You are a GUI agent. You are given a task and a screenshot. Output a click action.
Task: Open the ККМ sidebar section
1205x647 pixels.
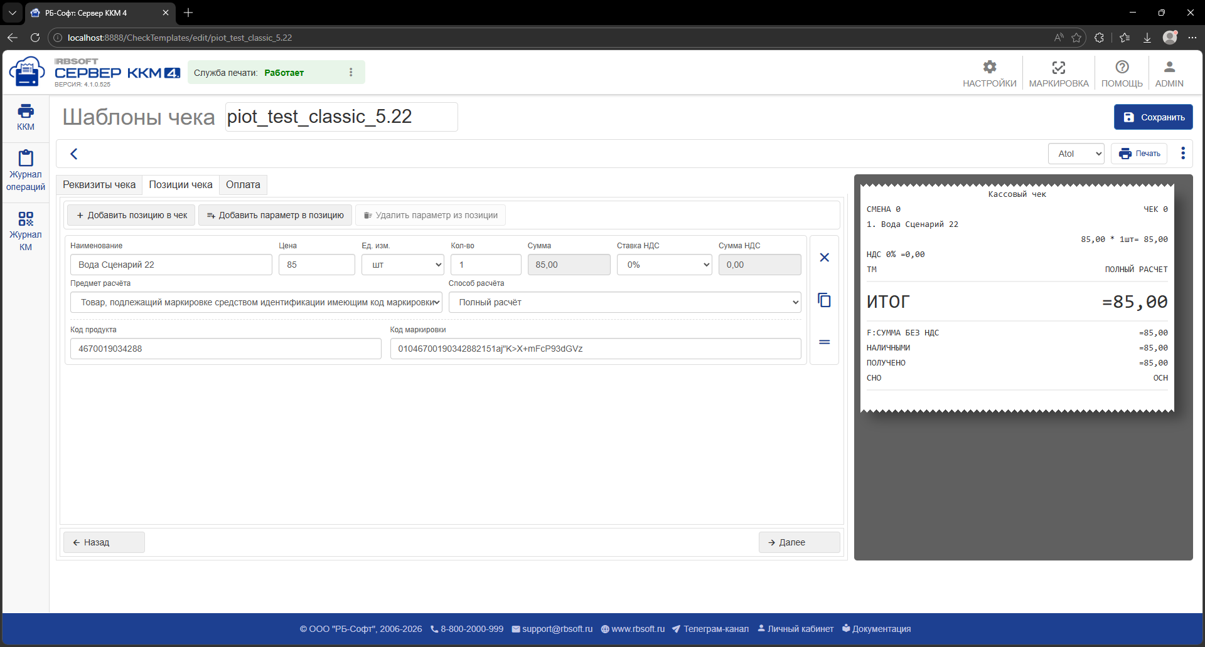coord(26,117)
